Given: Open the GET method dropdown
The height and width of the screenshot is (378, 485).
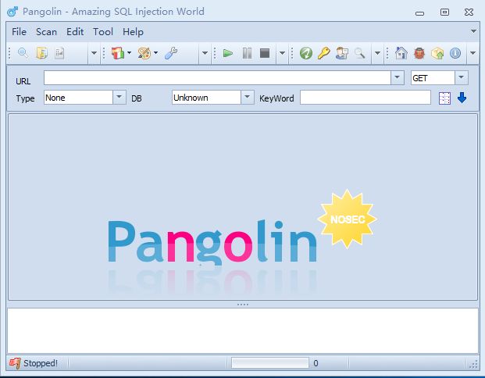Looking at the screenshot, I should coord(462,77).
